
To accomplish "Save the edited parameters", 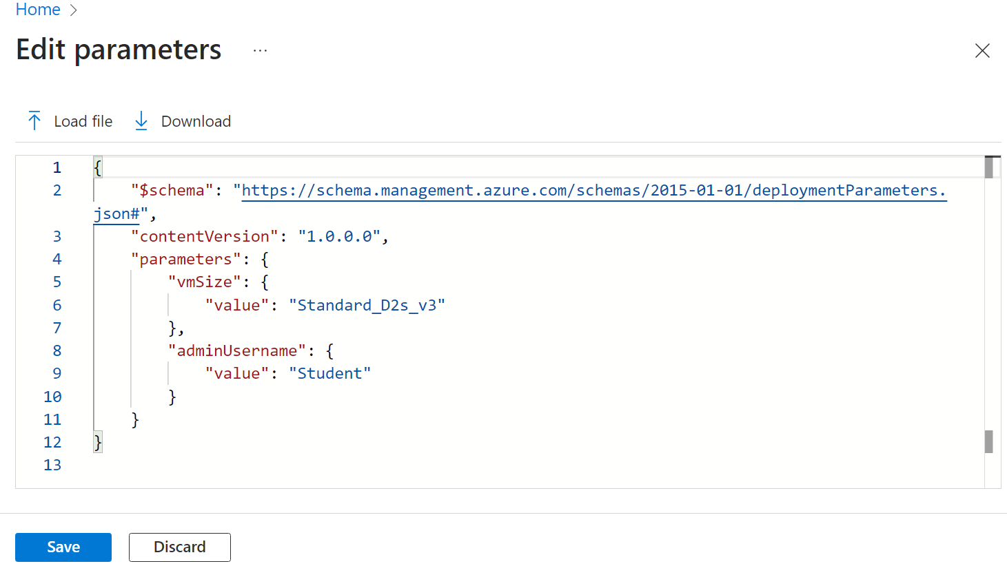I will point(63,547).
